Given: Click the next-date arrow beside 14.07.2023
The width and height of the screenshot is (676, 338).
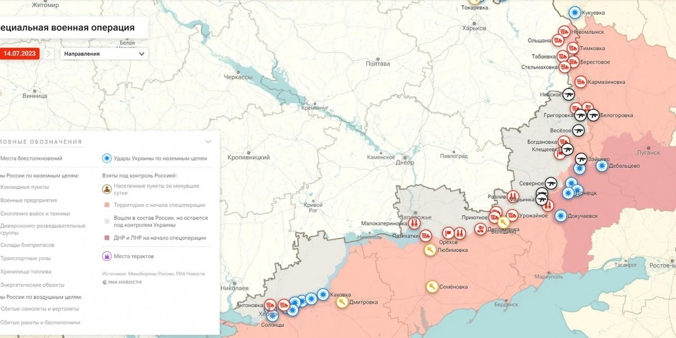Looking at the screenshot, I should click(x=50, y=54).
